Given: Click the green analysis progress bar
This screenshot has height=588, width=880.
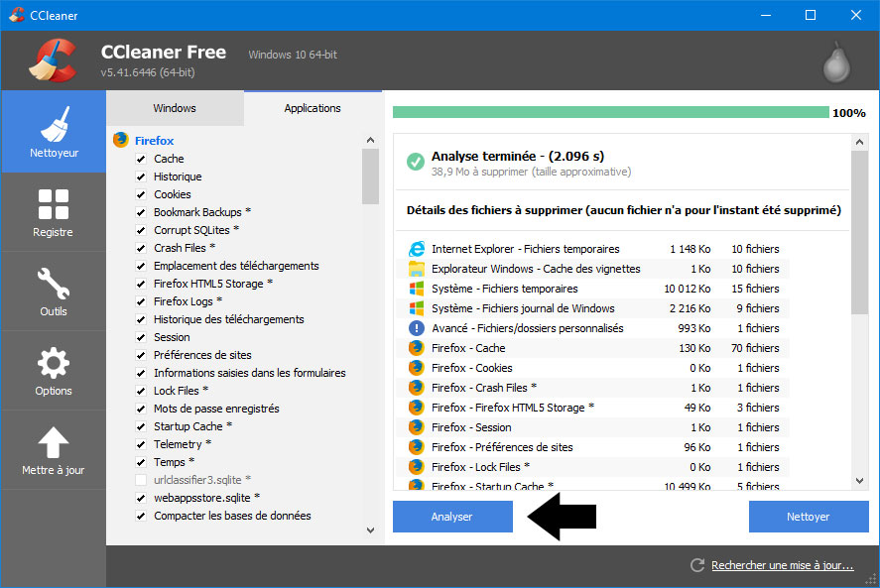Looking at the screenshot, I should (x=610, y=112).
